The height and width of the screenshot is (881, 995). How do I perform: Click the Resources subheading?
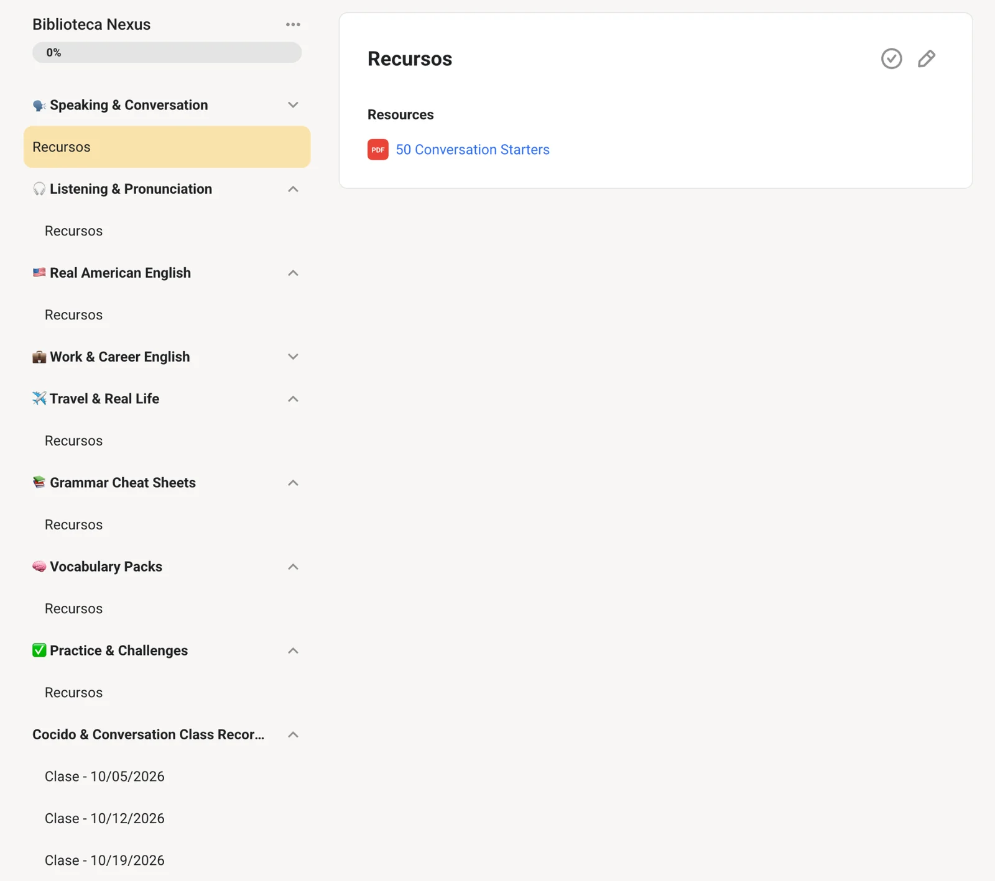[400, 115]
